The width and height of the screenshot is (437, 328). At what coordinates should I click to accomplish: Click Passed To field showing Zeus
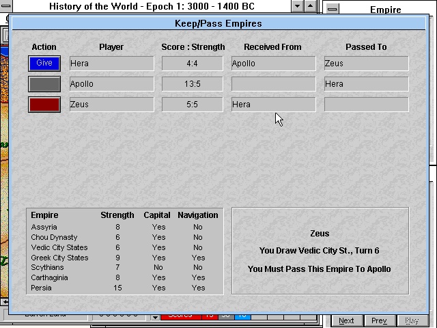366,64
